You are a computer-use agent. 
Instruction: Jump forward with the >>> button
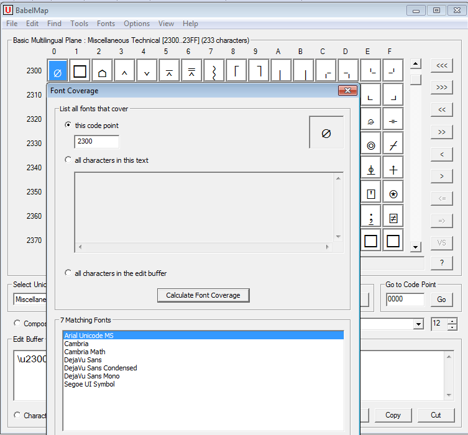click(442, 88)
